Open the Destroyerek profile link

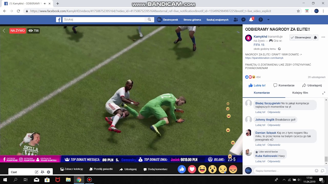[168, 20]
